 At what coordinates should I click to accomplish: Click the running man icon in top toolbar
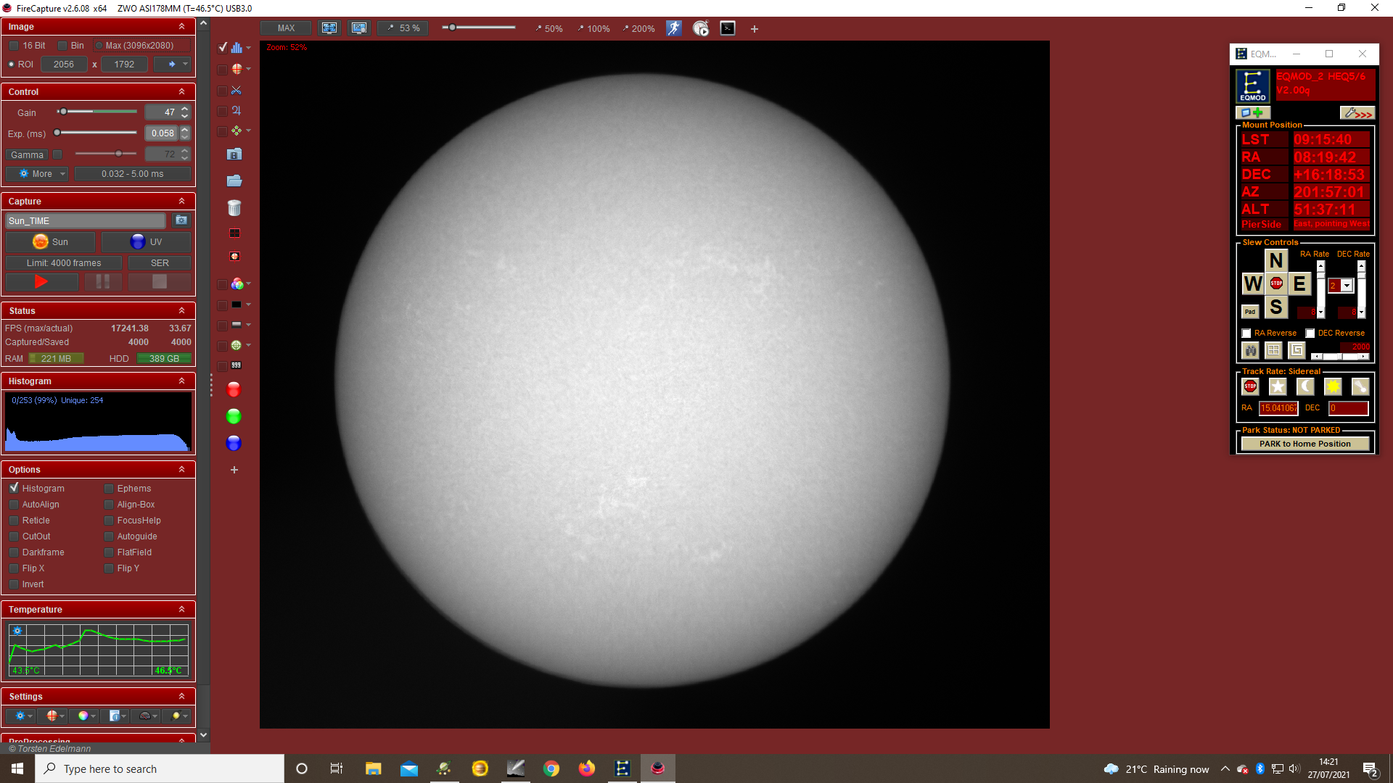click(674, 28)
